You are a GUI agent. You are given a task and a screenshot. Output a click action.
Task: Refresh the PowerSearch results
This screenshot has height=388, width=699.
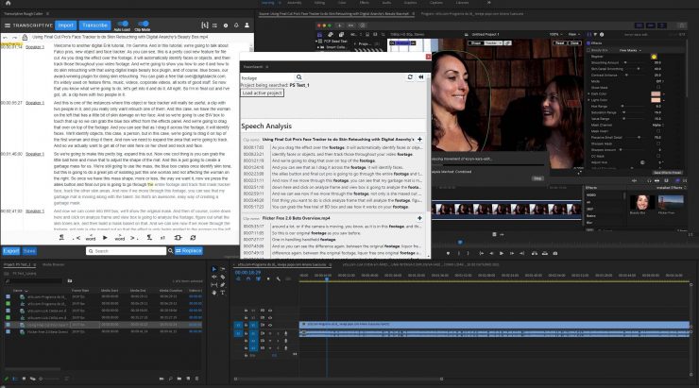coord(409,76)
